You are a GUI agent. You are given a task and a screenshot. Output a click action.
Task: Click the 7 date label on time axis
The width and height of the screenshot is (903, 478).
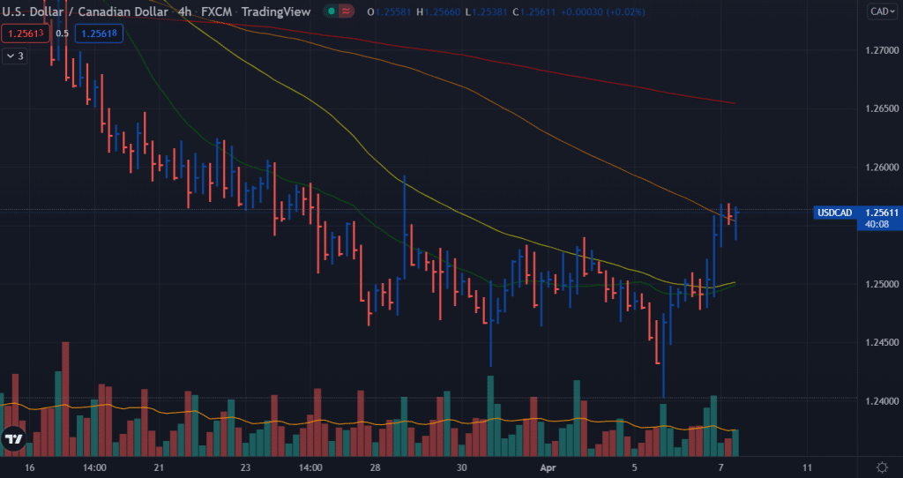point(720,467)
